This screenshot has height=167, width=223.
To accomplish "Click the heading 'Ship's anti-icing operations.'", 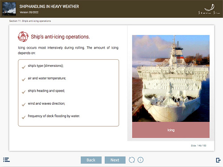I will click(60, 37).
